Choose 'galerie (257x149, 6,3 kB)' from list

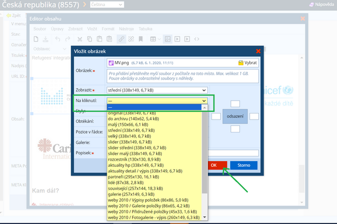coord(131,194)
